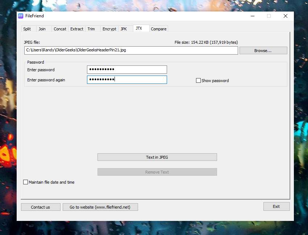Click the Remove Text button
The image size is (308, 235).
157,172
